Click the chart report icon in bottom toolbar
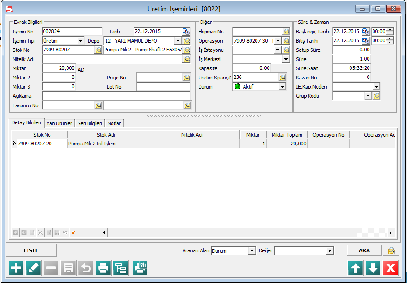Image resolution: width=407 pixels, height=283 pixels. [140, 268]
